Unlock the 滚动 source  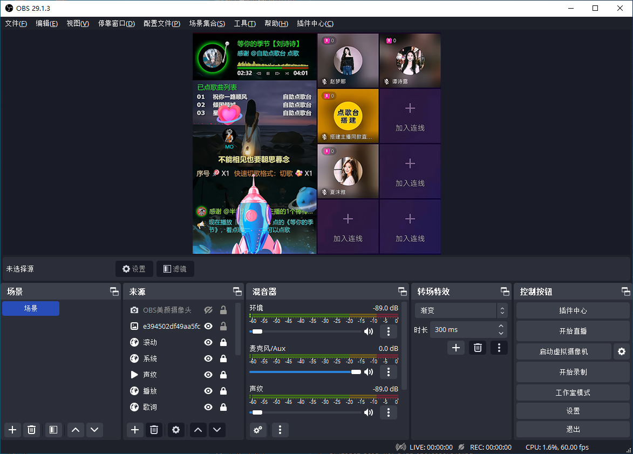tap(223, 342)
